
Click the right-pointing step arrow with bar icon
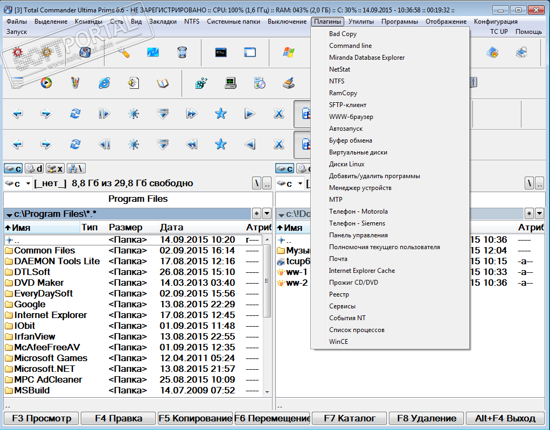tap(104, 114)
